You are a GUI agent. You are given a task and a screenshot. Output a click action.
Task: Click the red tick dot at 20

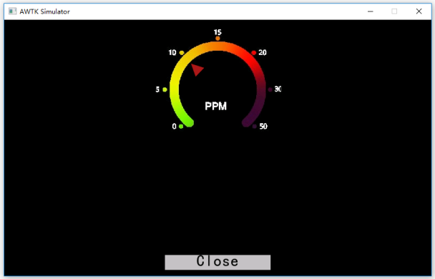point(253,53)
